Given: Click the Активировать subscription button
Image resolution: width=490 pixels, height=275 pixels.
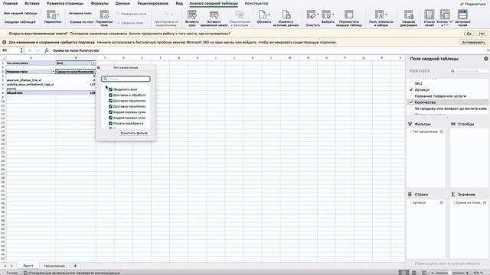Looking at the screenshot, I should [473, 42].
